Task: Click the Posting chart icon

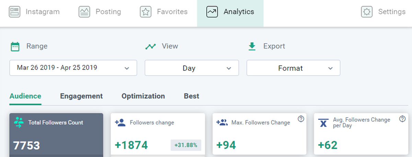Action: click(84, 12)
